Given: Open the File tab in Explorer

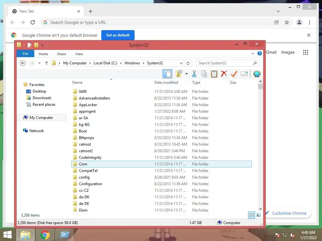Looking at the screenshot, I should pyautogui.click(x=25, y=54).
